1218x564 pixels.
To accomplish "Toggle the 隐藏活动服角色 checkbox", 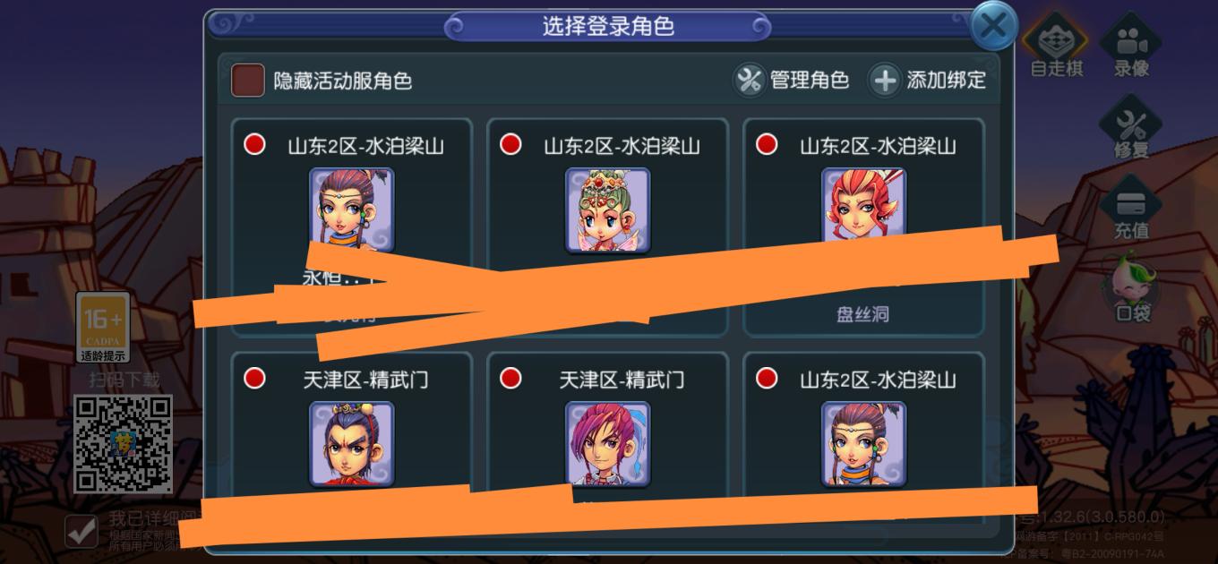I will pyautogui.click(x=248, y=80).
